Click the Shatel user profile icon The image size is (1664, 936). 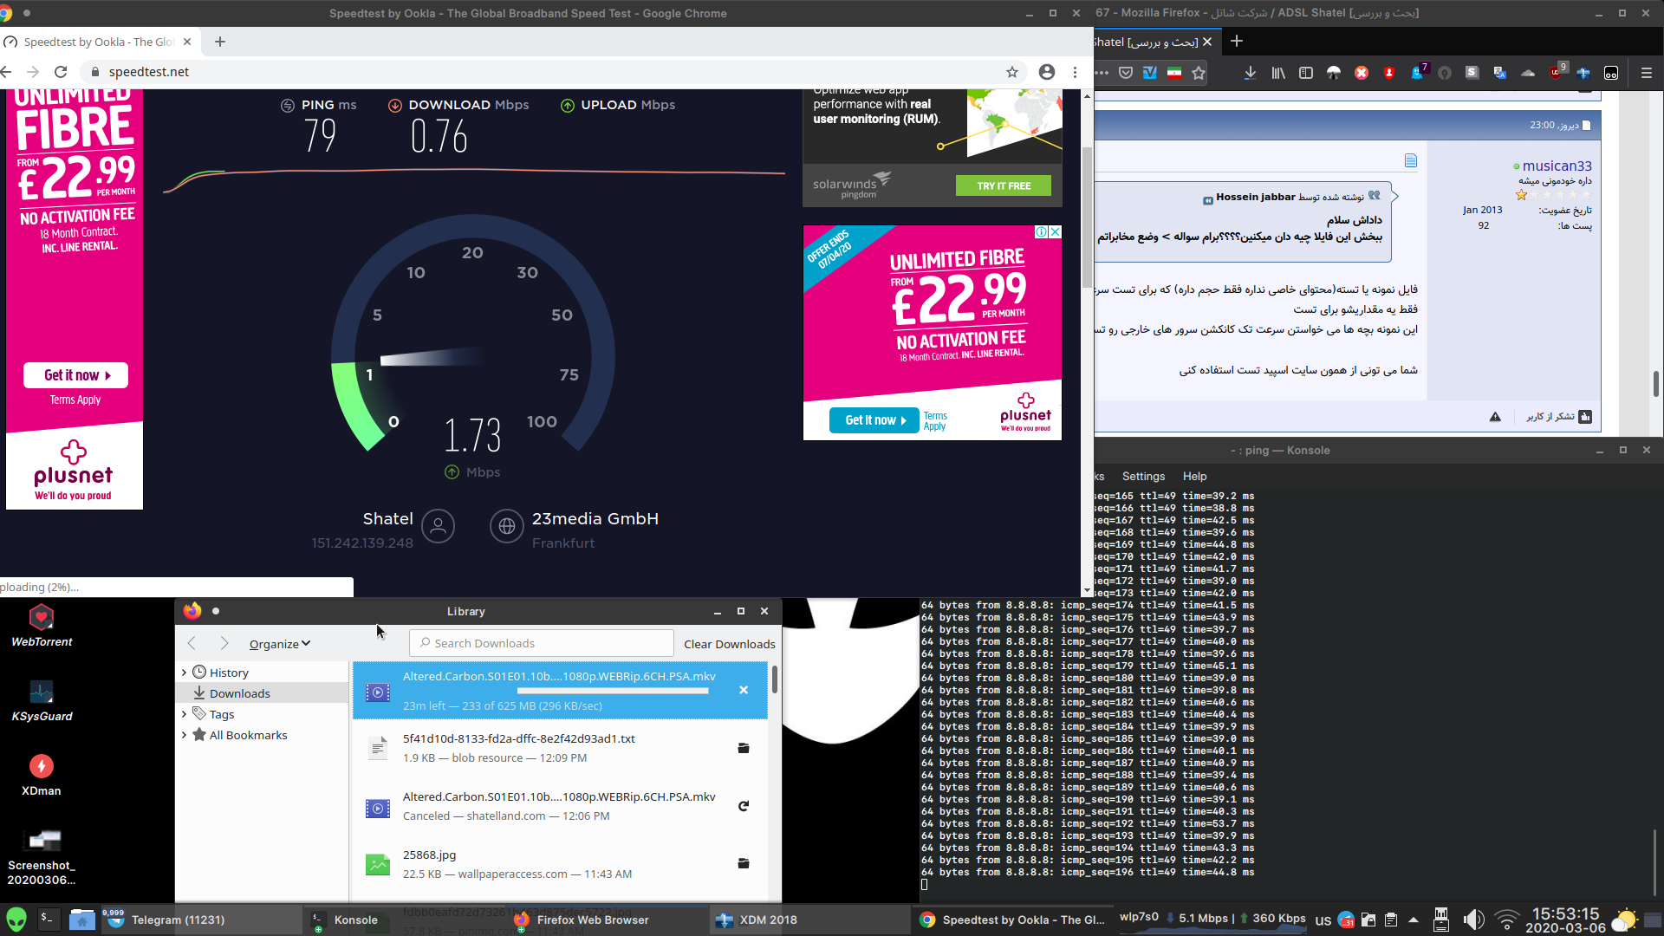(x=439, y=526)
